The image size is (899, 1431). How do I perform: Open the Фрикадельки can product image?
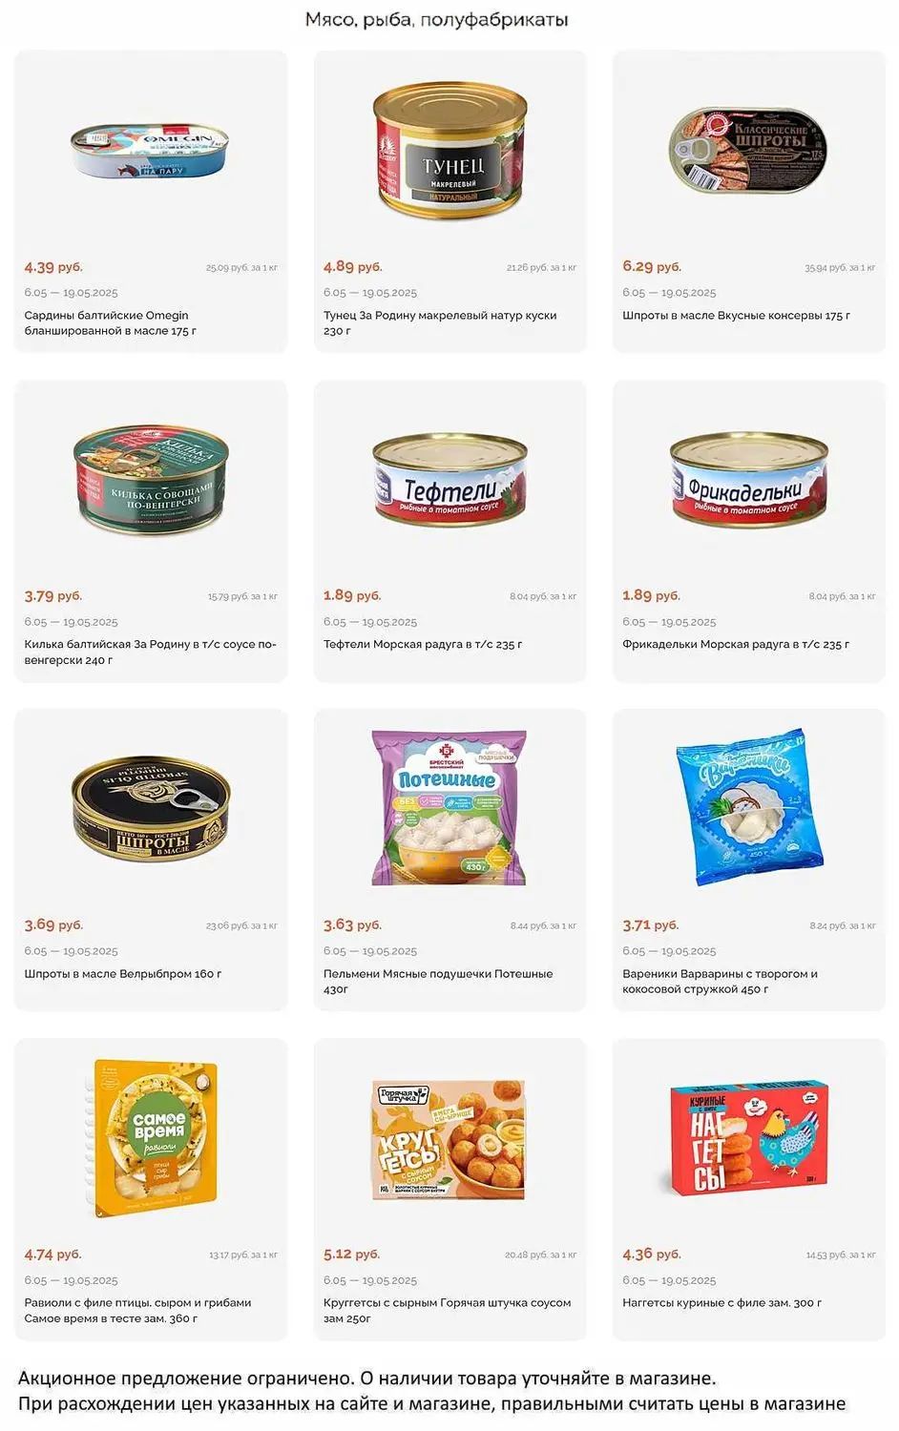(x=748, y=480)
